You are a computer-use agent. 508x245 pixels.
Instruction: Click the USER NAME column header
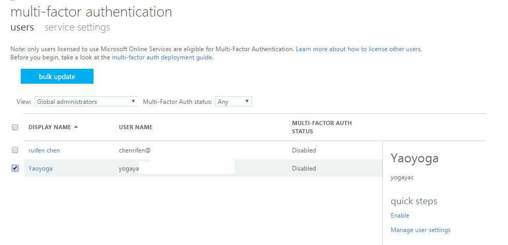coord(135,127)
